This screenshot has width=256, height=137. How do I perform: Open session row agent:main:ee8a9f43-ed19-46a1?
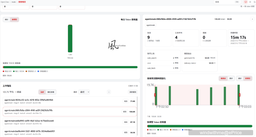pyautogui.click(x=70, y=122)
